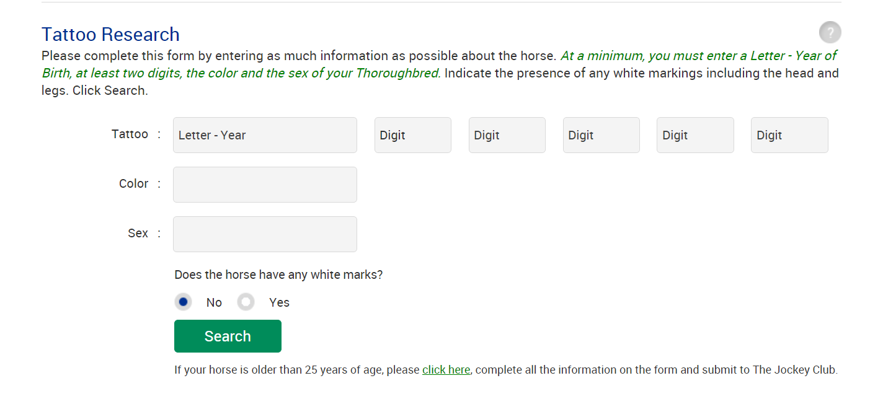The width and height of the screenshot is (883, 404).
Task: Focus the third Digit tattoo field
Action: pos(601,135)
